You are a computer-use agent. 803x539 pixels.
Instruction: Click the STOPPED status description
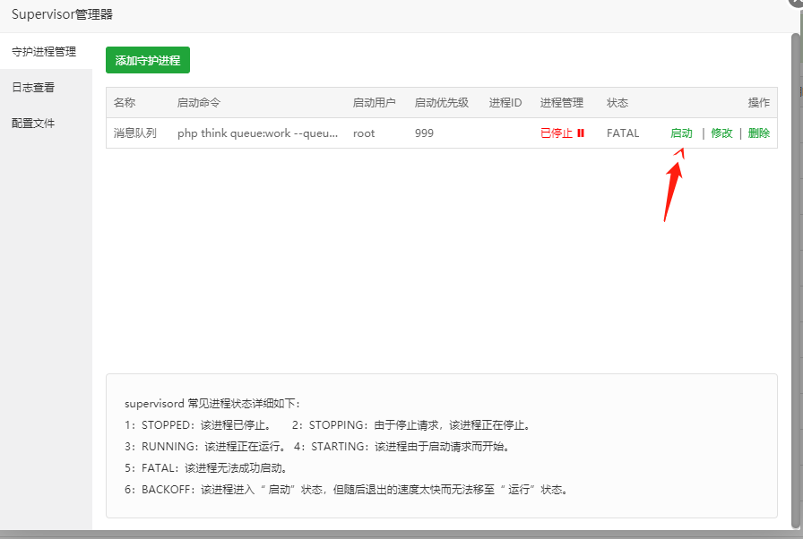[x=198, y=425]
